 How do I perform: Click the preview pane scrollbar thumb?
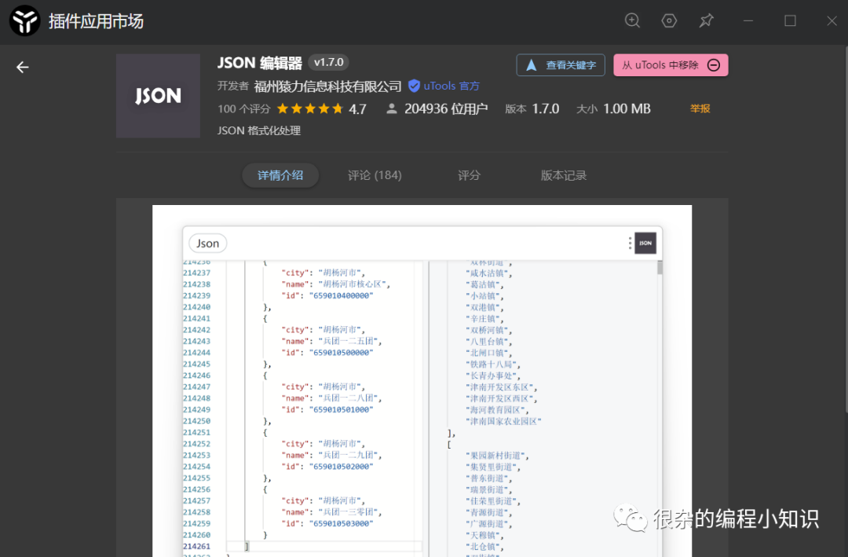click(x=660, y=267)
